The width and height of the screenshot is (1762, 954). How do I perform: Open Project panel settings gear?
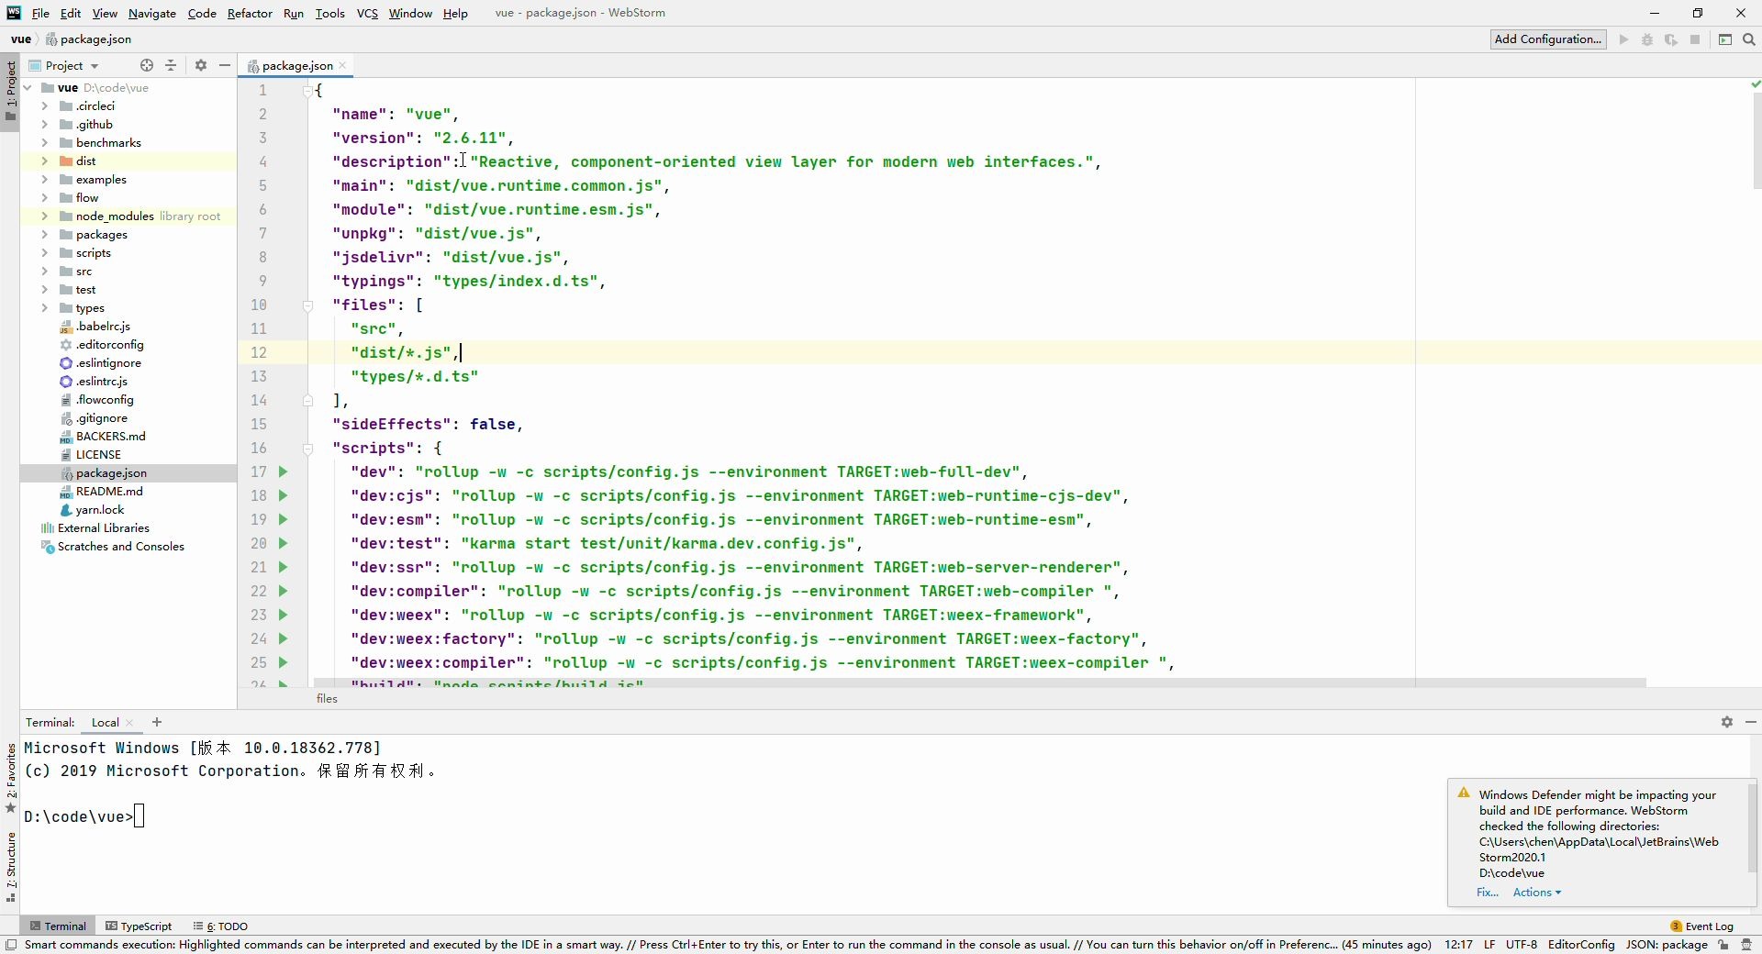[201, 65]
